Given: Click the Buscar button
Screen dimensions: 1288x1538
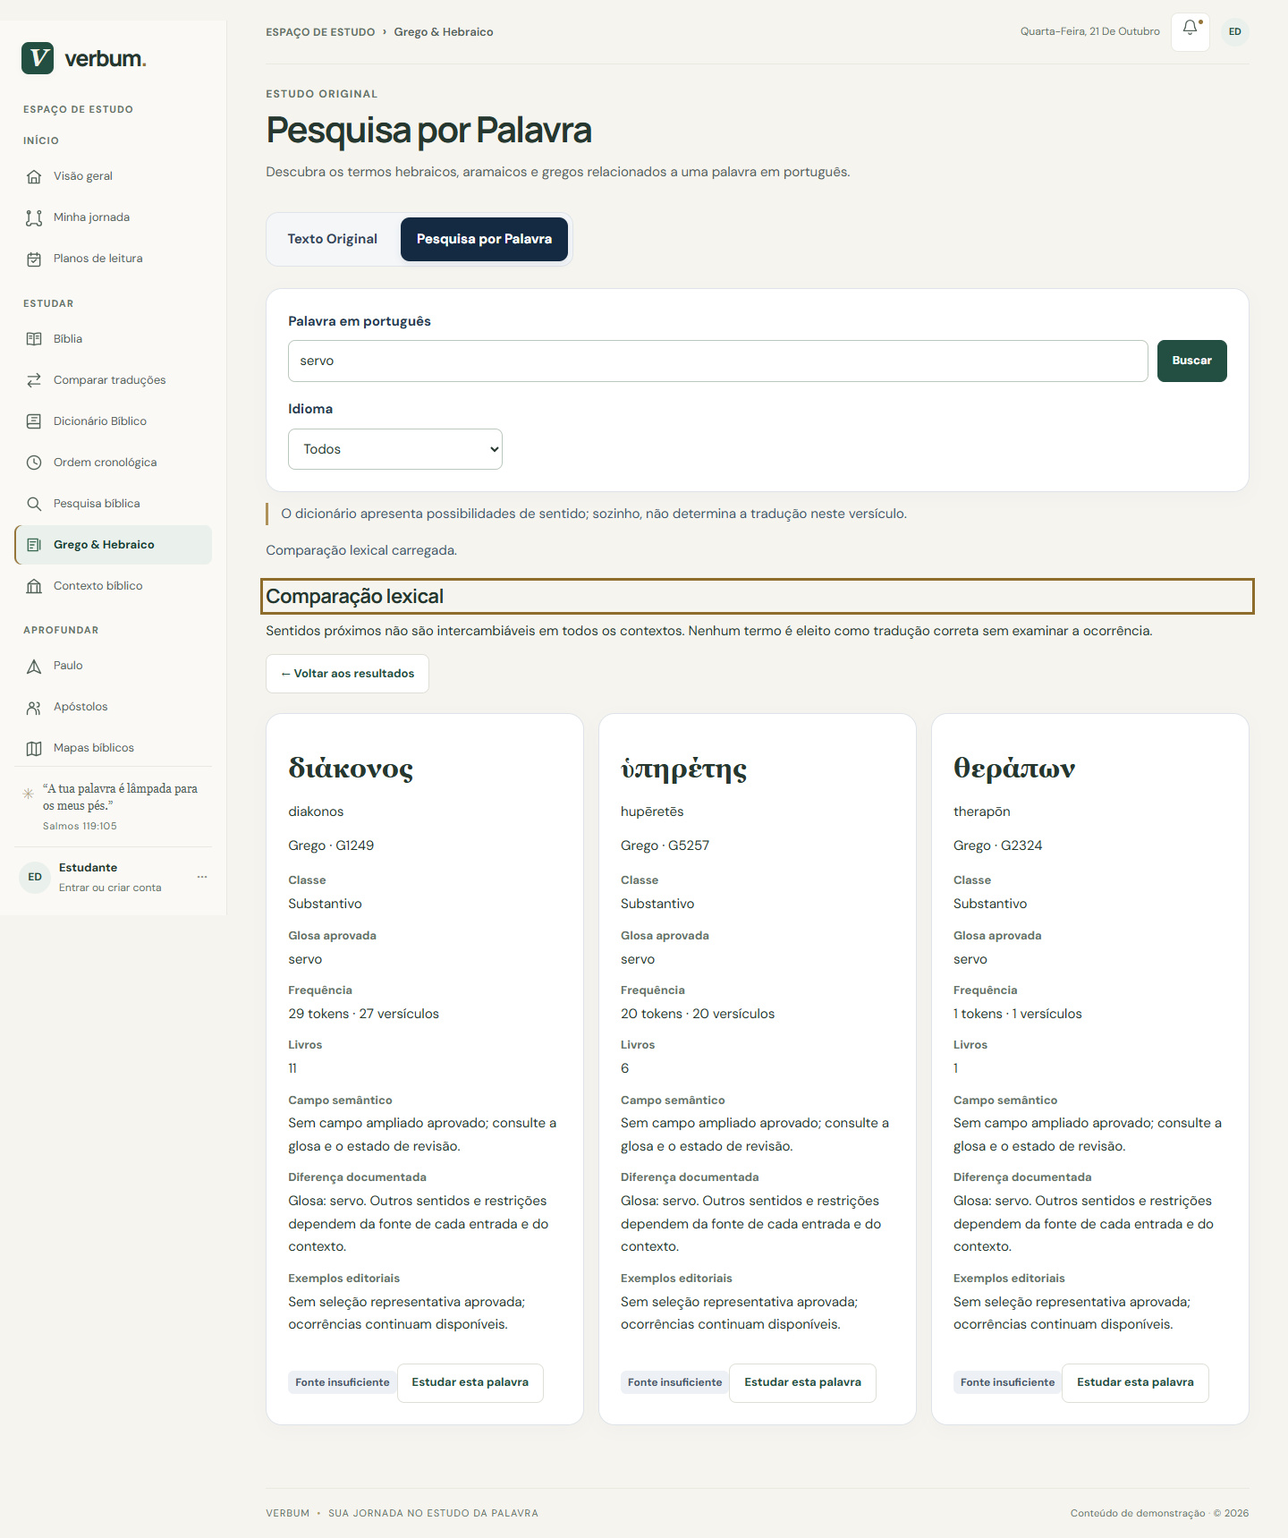Looking at the screenshot, I should point(1191,361).
